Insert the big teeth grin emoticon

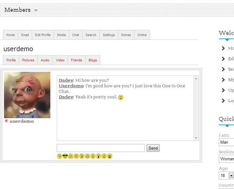(88, 156)
